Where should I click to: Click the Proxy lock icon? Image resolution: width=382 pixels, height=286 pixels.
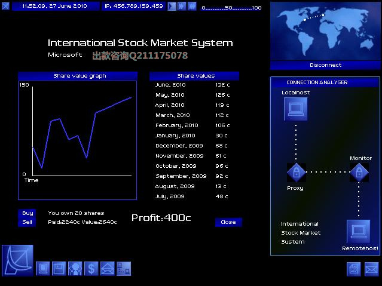point(297,173)
